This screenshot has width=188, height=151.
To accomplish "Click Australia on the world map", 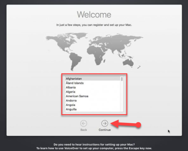I will click(x=128, y=61).
